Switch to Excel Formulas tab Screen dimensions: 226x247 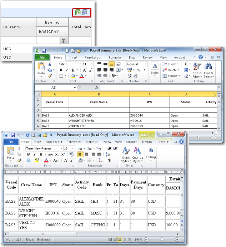click(115, 58)
